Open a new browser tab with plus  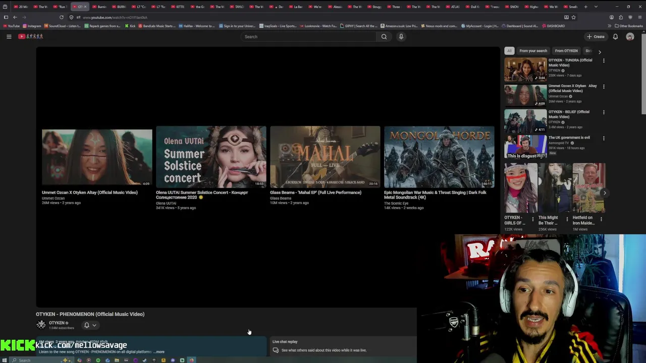[585, 7]
